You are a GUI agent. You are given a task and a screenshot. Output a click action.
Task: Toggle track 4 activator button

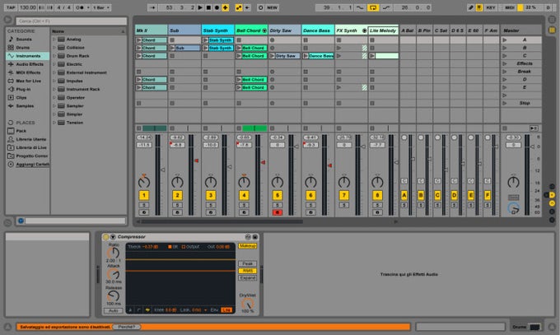[244, 195]
